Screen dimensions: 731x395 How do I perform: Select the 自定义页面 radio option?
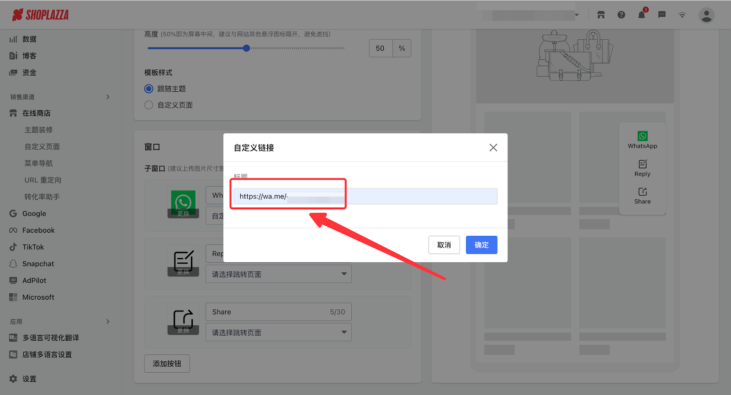coord(149,105)
